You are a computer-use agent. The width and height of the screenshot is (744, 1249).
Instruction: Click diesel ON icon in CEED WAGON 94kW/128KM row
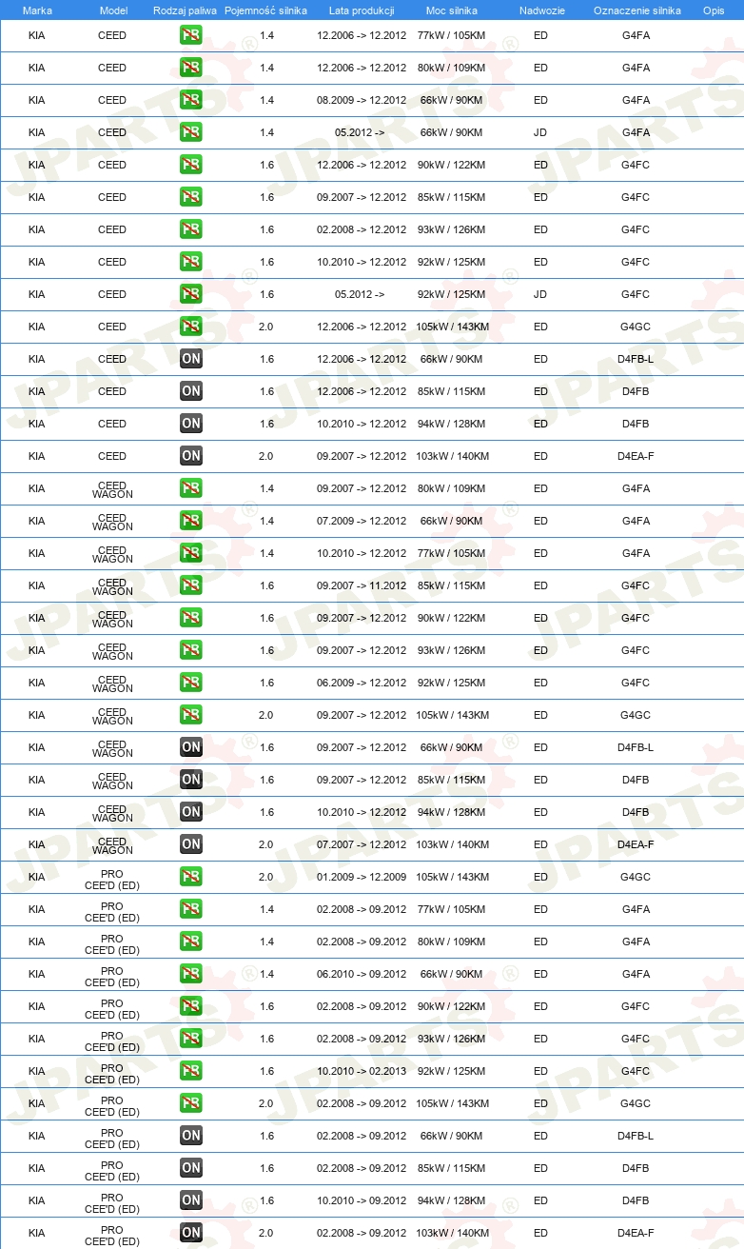tap(190, 812)
